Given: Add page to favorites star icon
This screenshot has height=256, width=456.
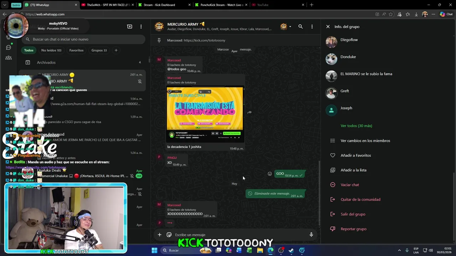Looking at the screenshot, I should click(x=391, y=14).
